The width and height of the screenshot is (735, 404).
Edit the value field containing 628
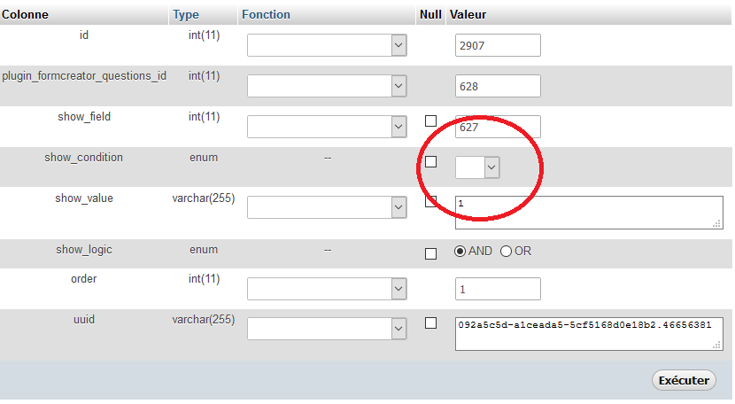498,86
